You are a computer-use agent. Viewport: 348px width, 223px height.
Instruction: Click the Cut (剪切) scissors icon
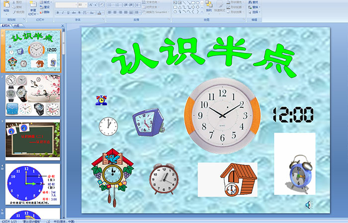[x=14, y=2]
